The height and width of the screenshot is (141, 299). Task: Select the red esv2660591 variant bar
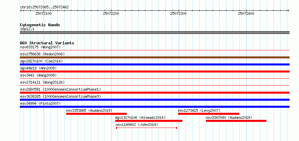point(155,93)
